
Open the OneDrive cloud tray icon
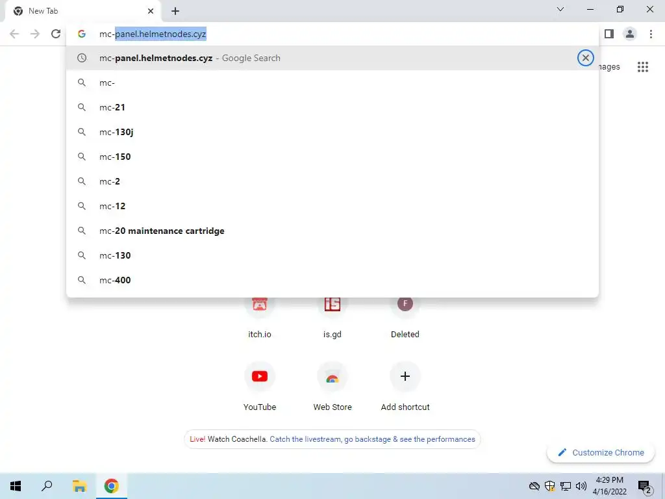click(534, 486)
